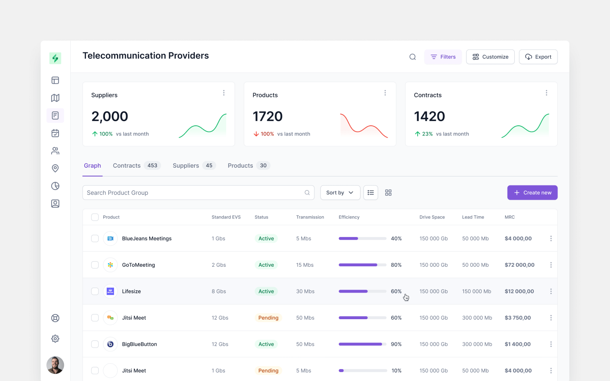Image resolution: width=610 pixels, height=381 pixels.
Task: Sort by the Product column header
Action: coord(111,217)
